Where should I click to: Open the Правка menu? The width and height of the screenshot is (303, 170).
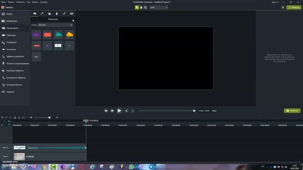coord(11,2)
